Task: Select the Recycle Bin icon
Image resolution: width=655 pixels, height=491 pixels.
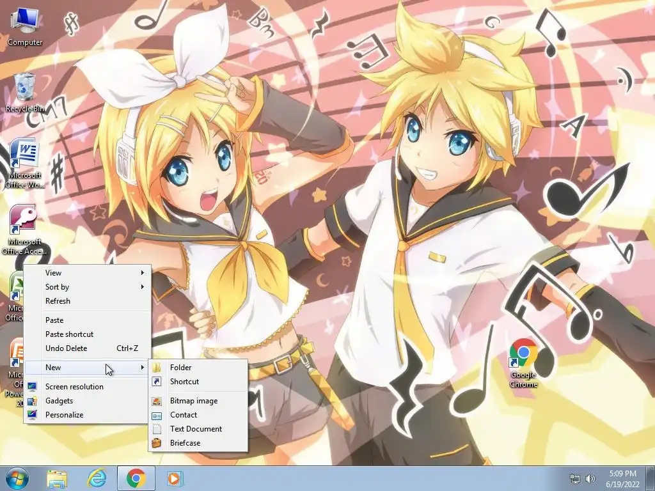Action: click(25, 93)
